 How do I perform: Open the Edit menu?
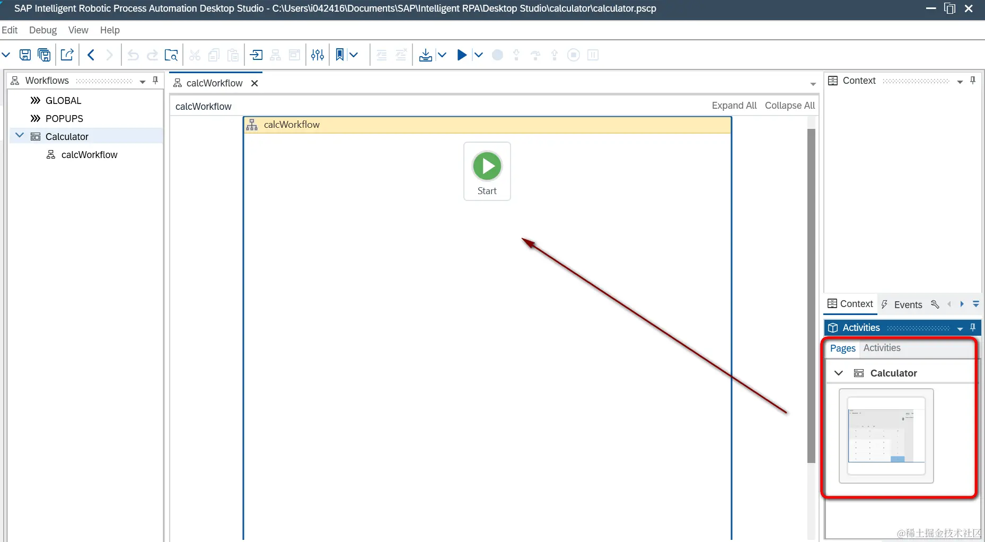pyautogui.click(x=10, y=30)
